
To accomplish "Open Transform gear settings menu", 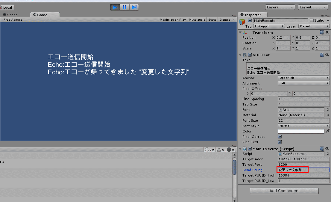I will 327,32.
